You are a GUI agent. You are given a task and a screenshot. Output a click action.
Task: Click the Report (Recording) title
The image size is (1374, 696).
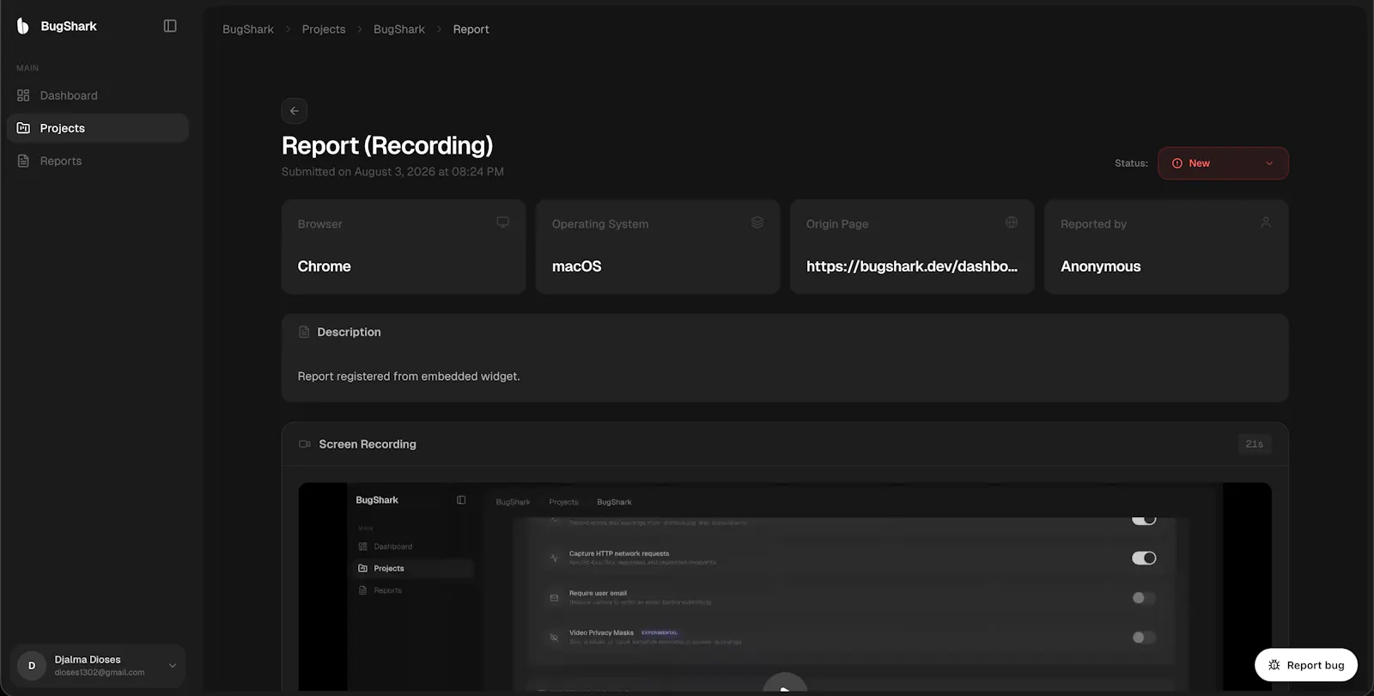click(387, 145)
